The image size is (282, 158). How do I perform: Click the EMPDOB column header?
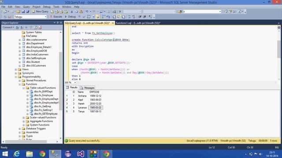[94, 92]
